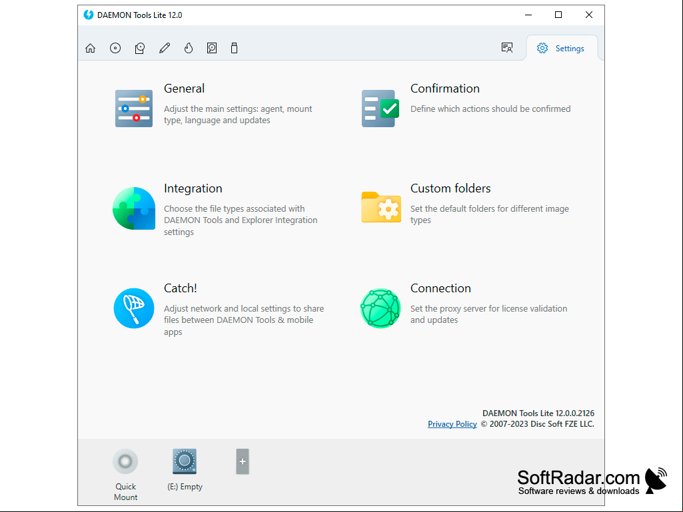The height and width of the screenshot is (512, 683).
Task: Select the pencil edit toolbar icon
Action: [x=165, y=48]
